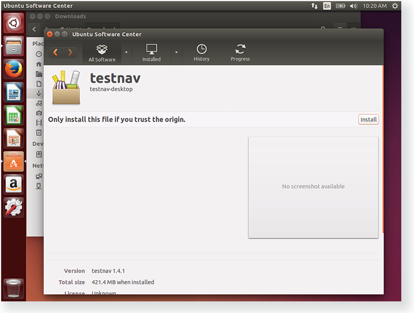This screenshot has height=313, width=414.
Task: Expand the All Software dropdown arrow
Action: click(126, 52)
